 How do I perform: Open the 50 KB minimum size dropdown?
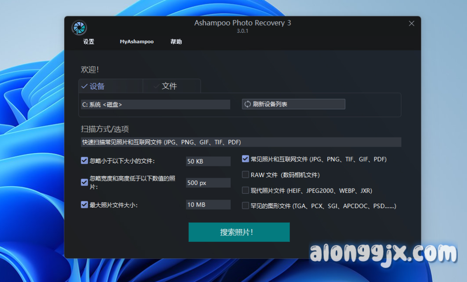(x=208, y=162)
